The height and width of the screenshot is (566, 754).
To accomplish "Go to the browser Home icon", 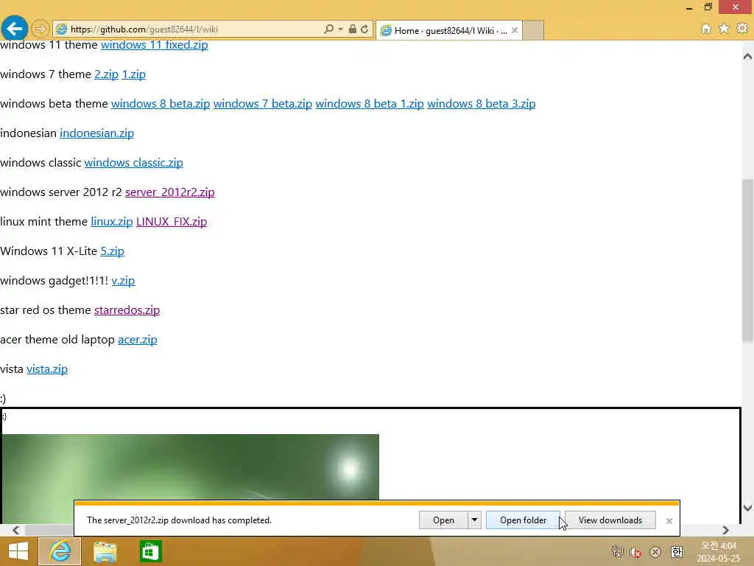I will coord(706,29).
